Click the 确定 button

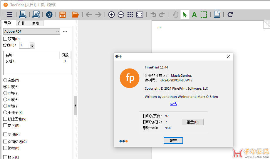173,140
